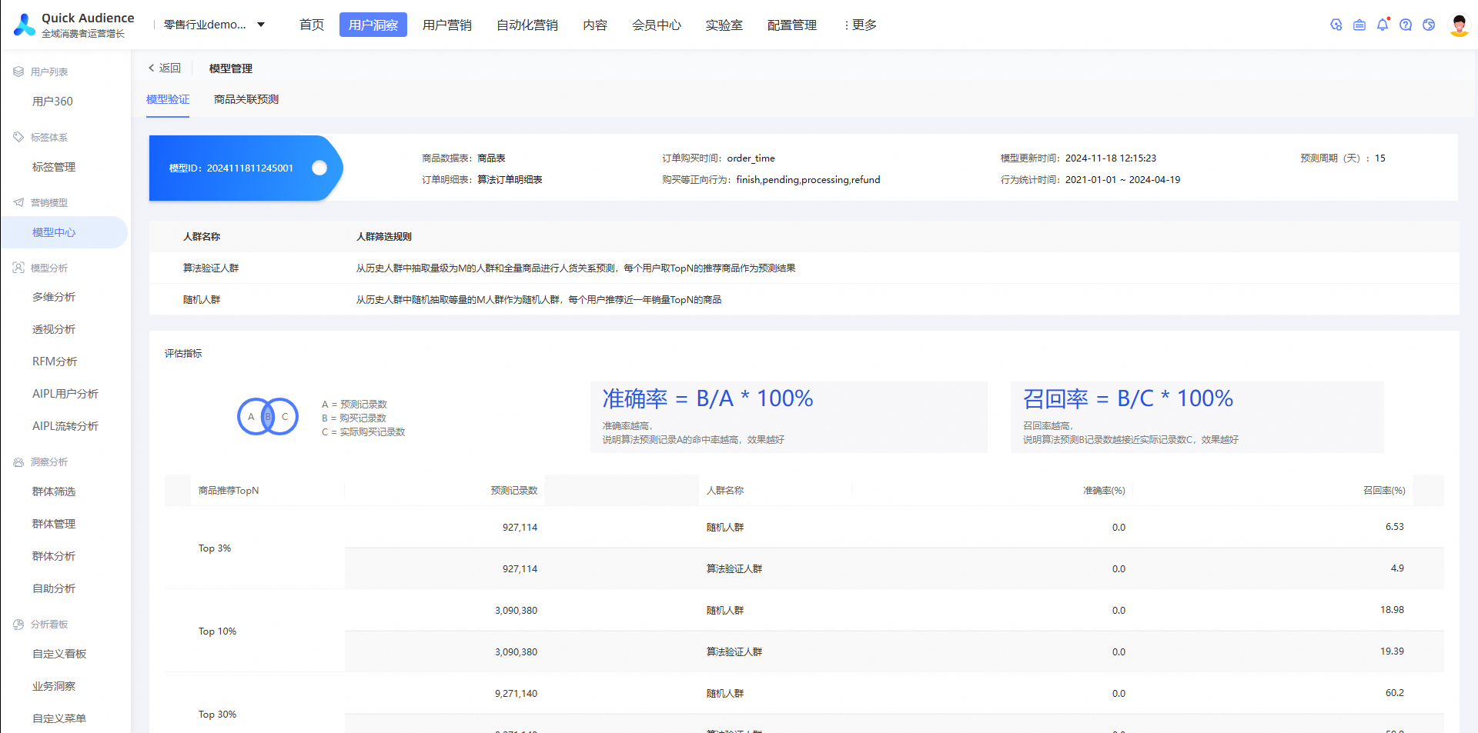The height and width of the screenshot is (733, 1478).
Task: Click the A/B/C Venn diagram
Action: (x=268, y=416)
